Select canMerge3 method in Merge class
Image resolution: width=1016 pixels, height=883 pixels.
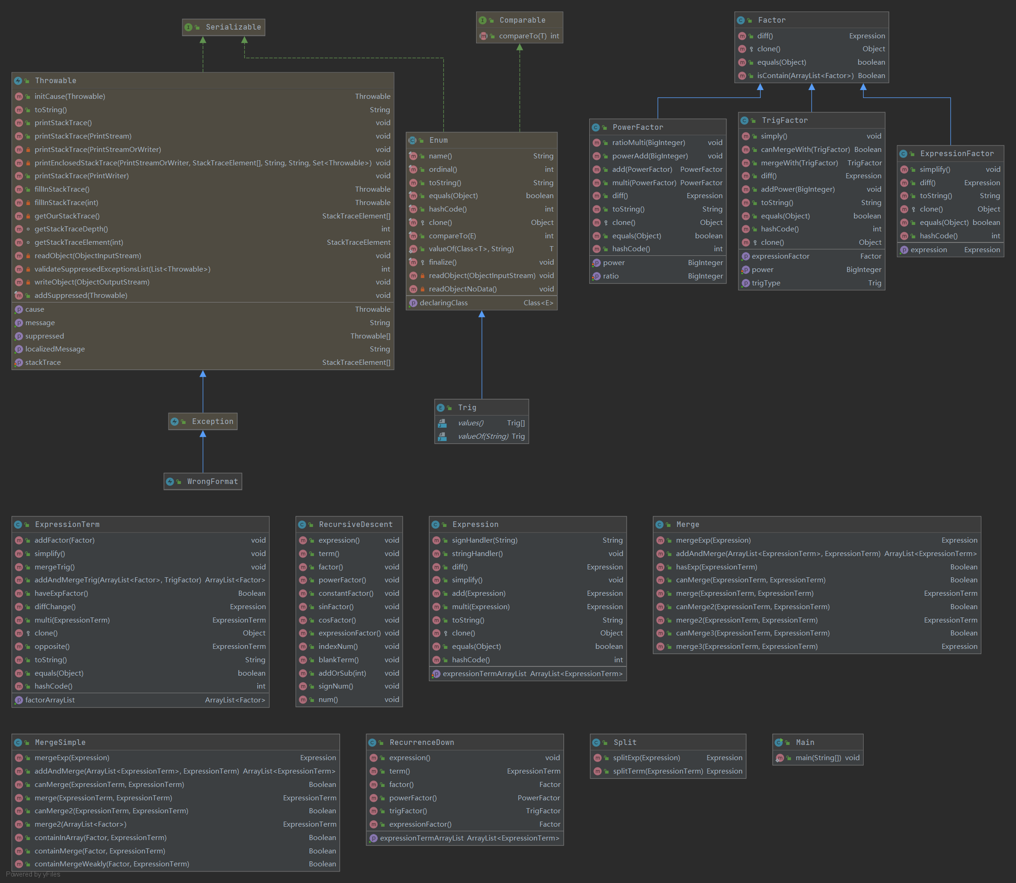point(752,633)
